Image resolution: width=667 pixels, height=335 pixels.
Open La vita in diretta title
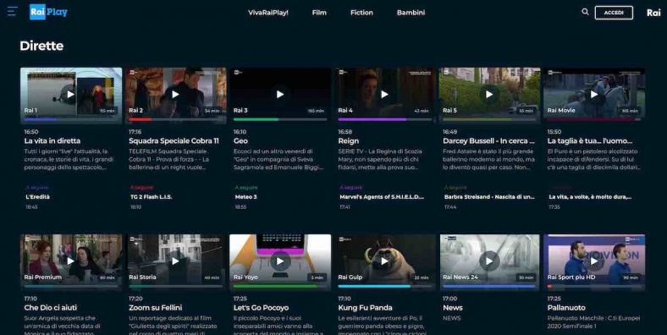[52, 140]
